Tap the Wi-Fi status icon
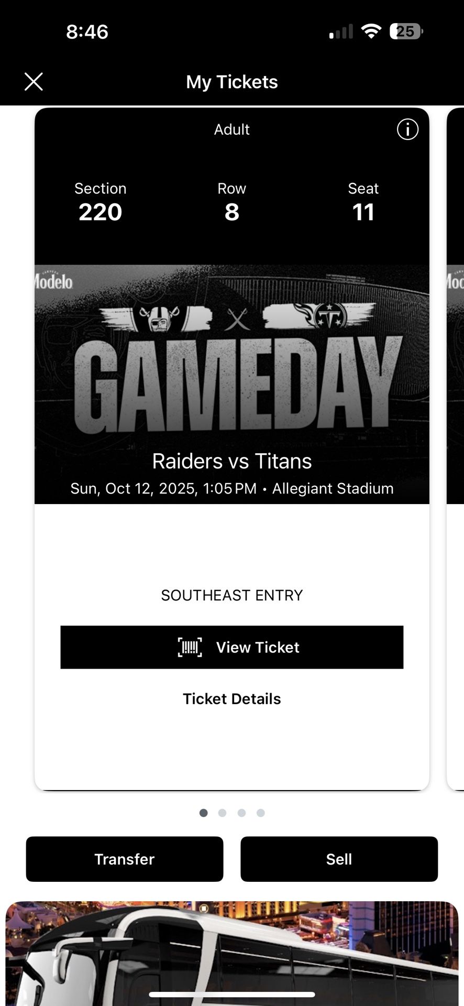Image resolution: width=464 pixels, height=1006 pixels. (x=371, y=31)
